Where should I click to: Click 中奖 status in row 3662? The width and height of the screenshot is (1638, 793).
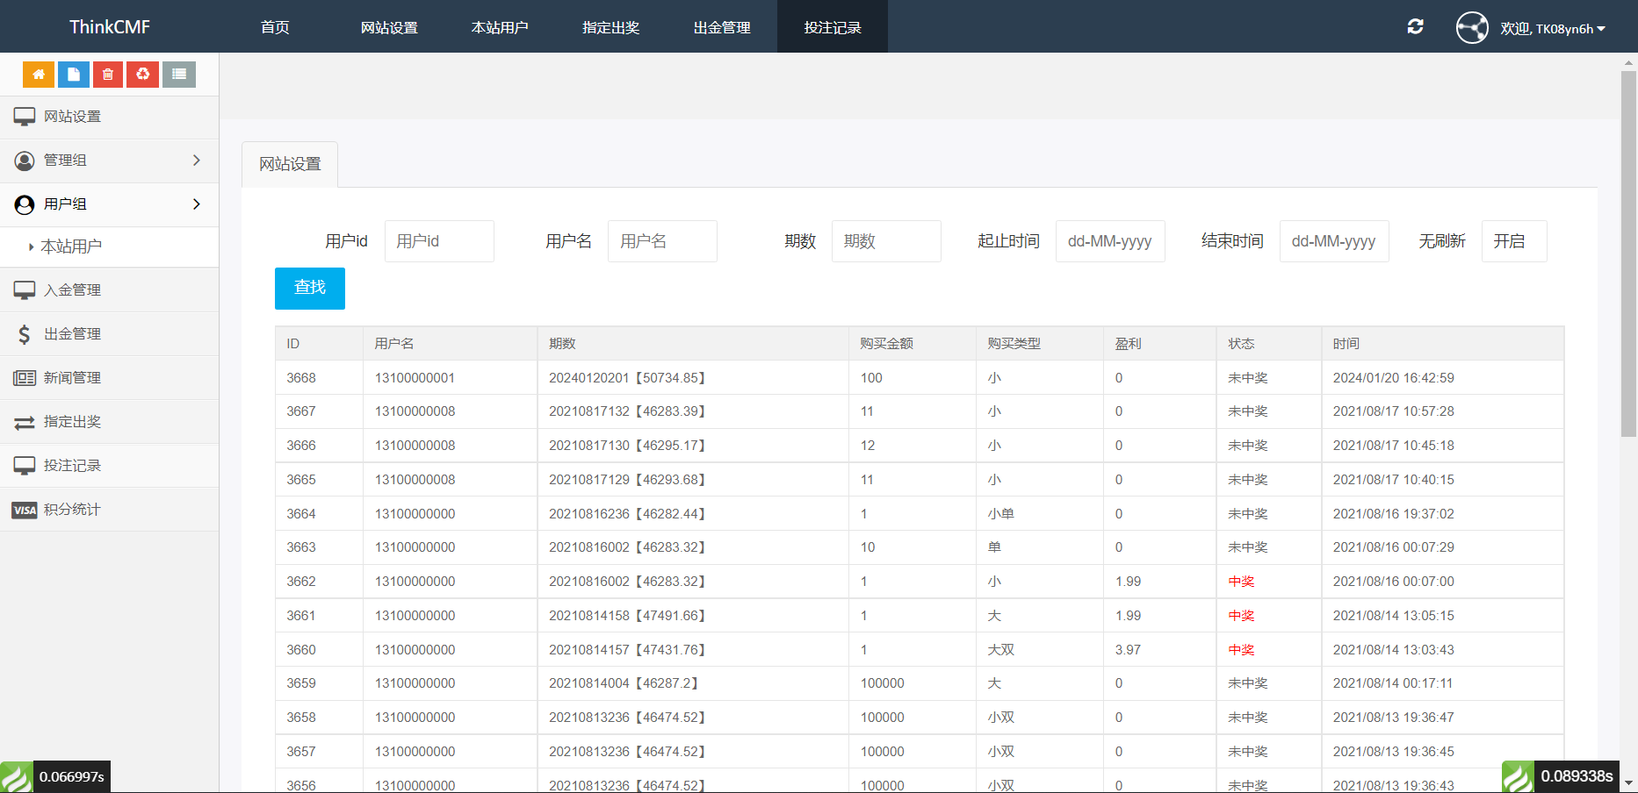point(1241,582)
